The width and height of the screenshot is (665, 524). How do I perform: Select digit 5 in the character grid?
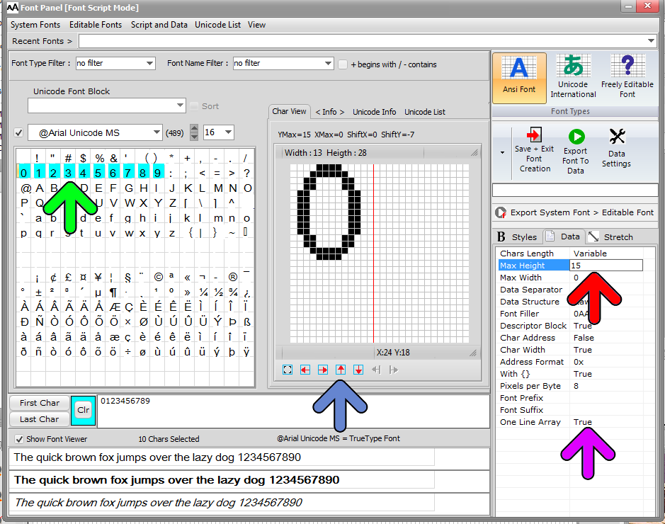point(98,173)
